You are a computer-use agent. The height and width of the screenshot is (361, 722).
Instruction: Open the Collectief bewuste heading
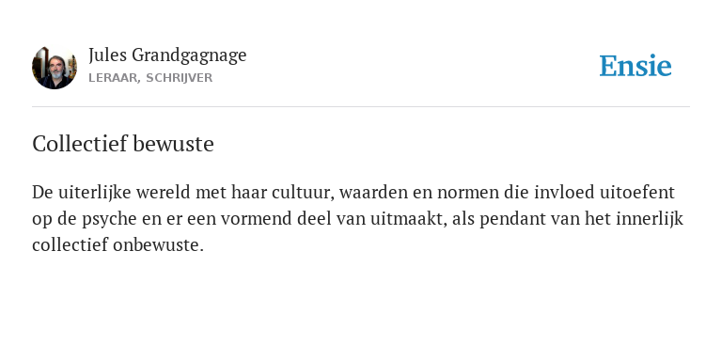123,144
